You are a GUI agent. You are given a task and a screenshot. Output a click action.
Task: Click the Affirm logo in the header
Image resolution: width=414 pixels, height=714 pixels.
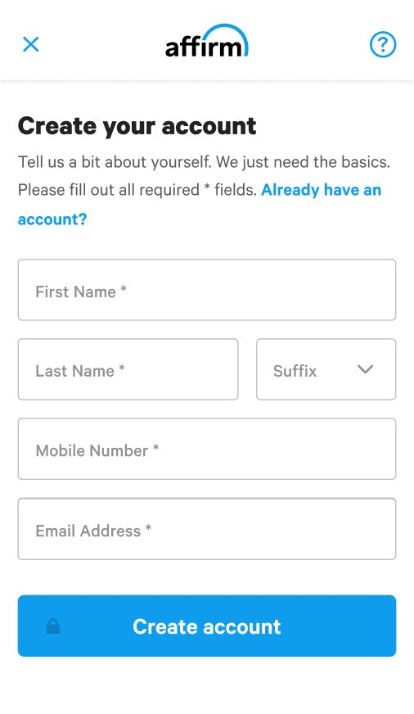click(x=207, y=41)
